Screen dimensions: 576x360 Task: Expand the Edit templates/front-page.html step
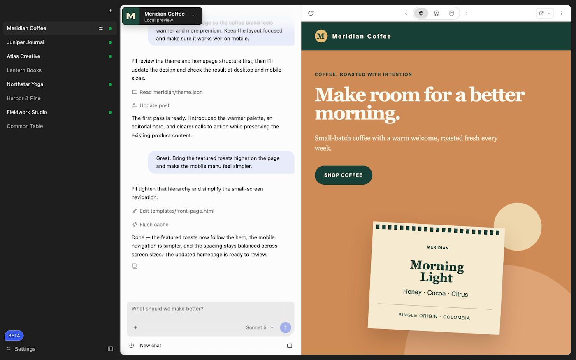tap(173, 211)
